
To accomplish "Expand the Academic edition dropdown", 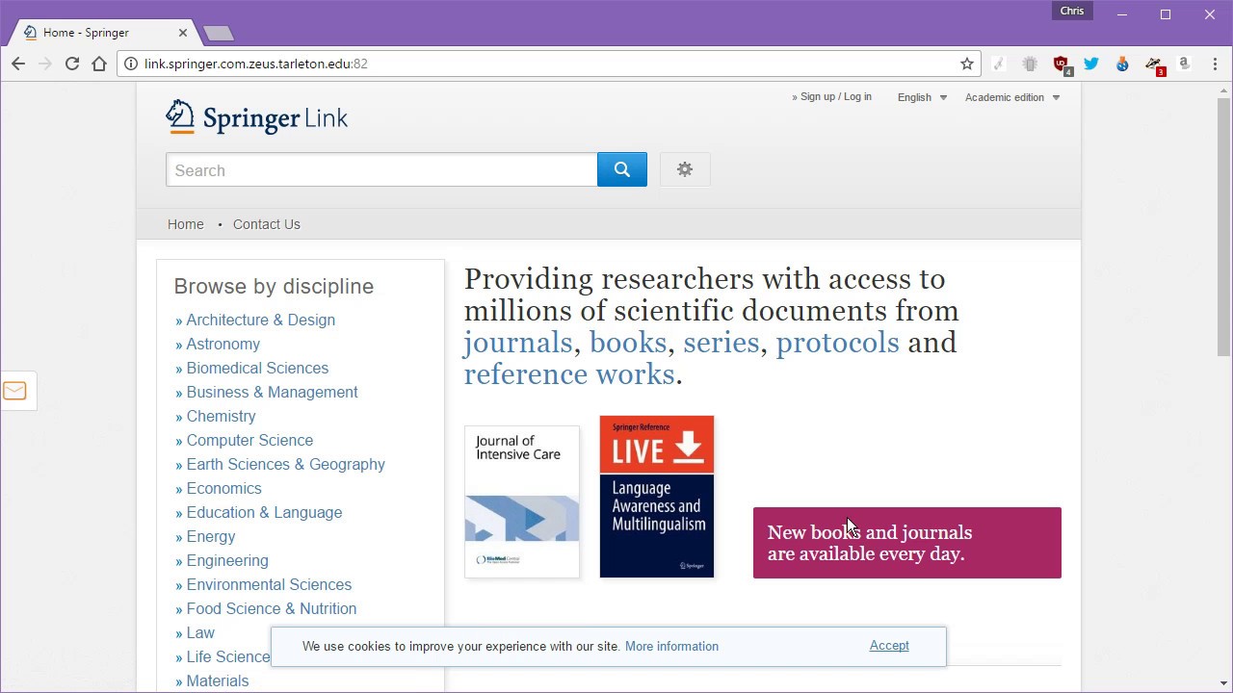I will 1012,97.
